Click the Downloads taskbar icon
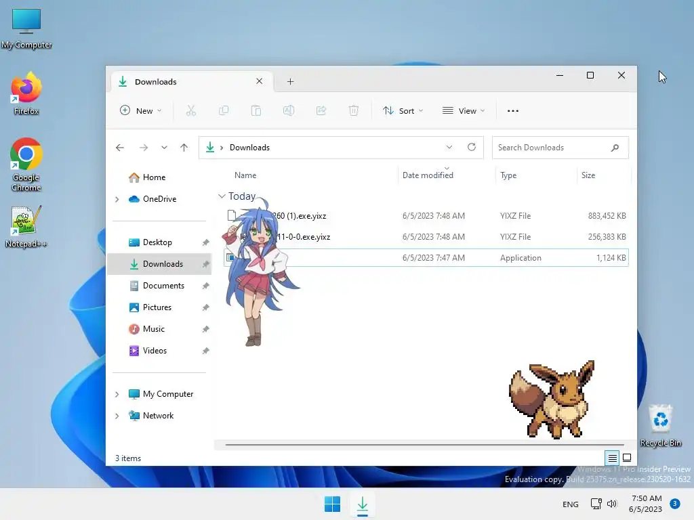The image size is (694, 520). tap(363, 504)
